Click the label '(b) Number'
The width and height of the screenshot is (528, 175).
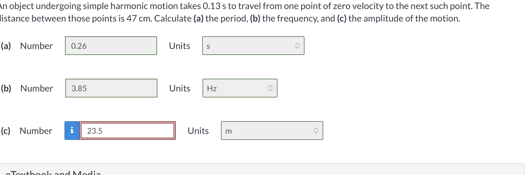coord(28,88)
